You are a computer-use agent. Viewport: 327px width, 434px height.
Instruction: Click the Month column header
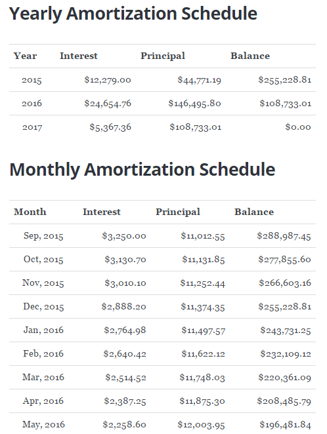[x=30, y=212]
